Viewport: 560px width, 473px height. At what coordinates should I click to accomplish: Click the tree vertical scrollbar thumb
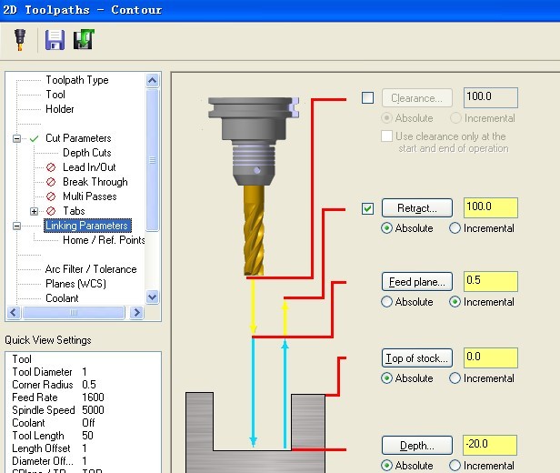tap(153, 160)
